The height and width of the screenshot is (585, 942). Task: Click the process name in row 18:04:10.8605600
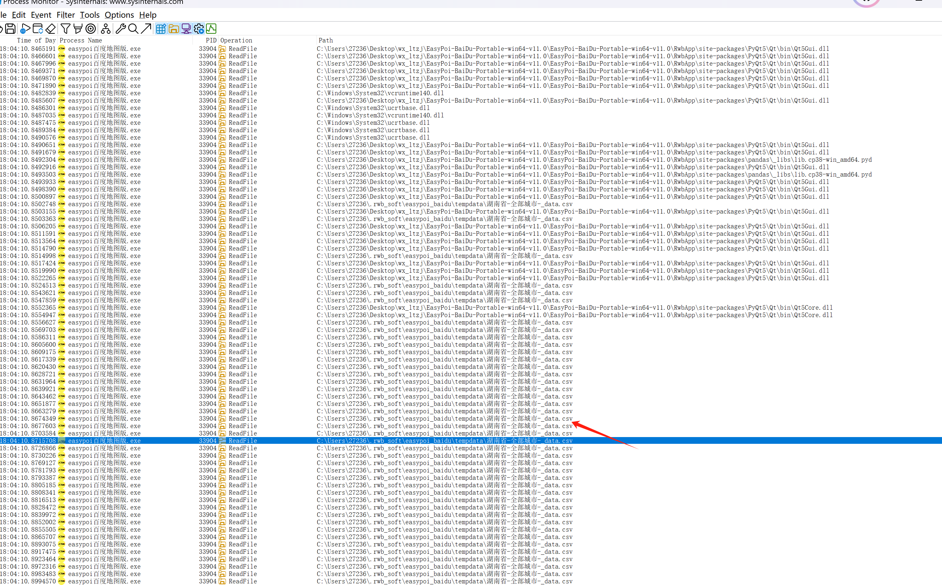(x=104, y=344)
